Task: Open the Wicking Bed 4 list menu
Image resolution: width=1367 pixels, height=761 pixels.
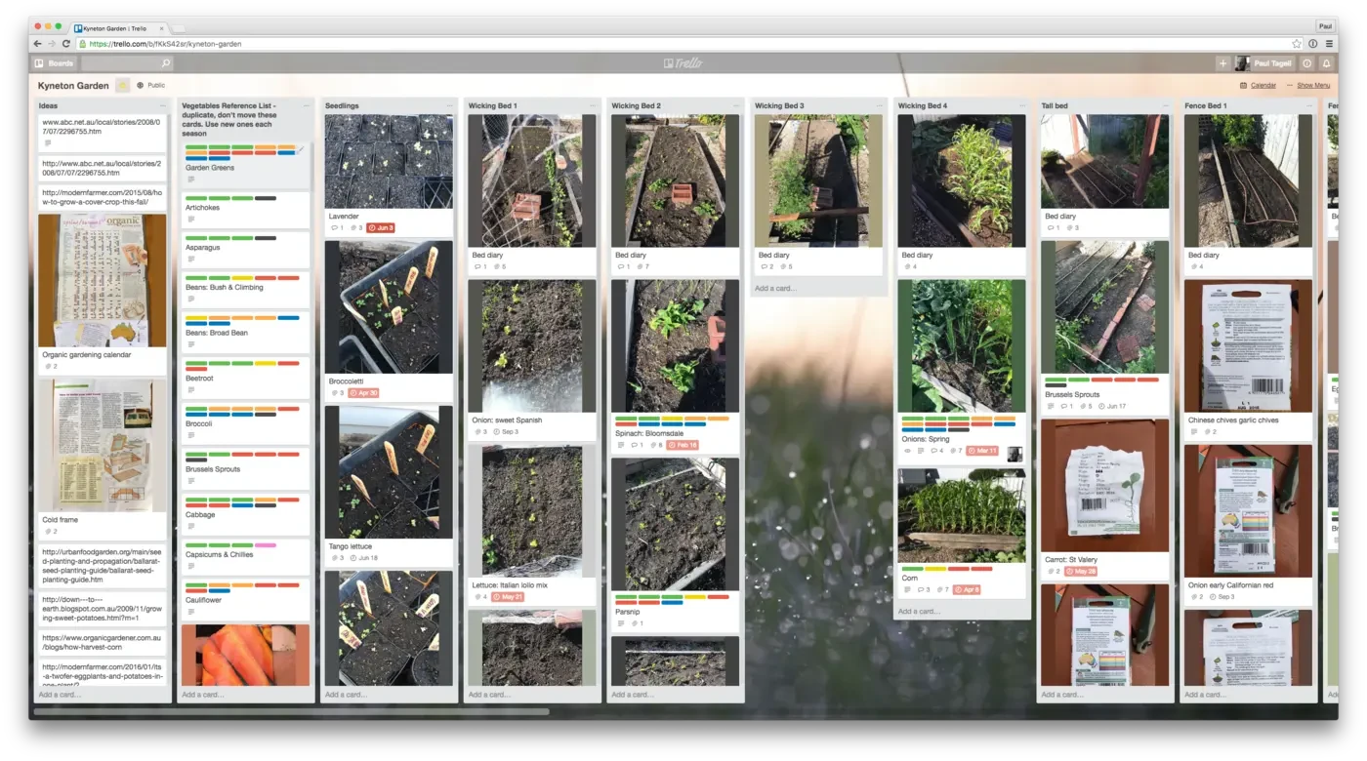Action: tap(1022, 105)
